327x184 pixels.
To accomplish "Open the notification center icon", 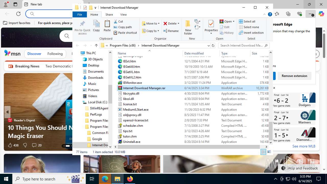I will click(x=319, y=179).
